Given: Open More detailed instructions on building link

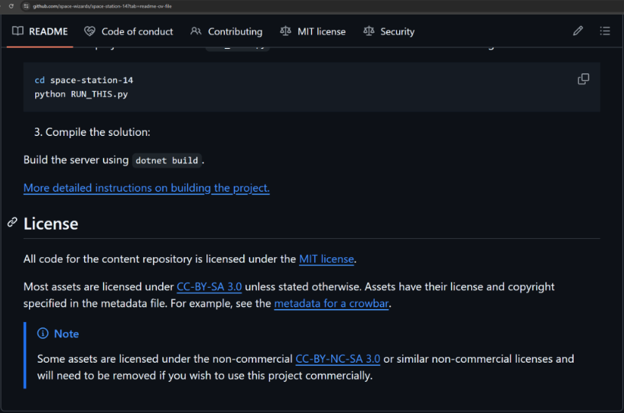Looking at the screenshot, I should click(x=147, y=188).
